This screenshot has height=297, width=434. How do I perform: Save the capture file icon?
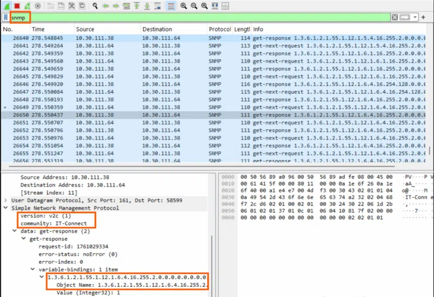coord(61,6)
